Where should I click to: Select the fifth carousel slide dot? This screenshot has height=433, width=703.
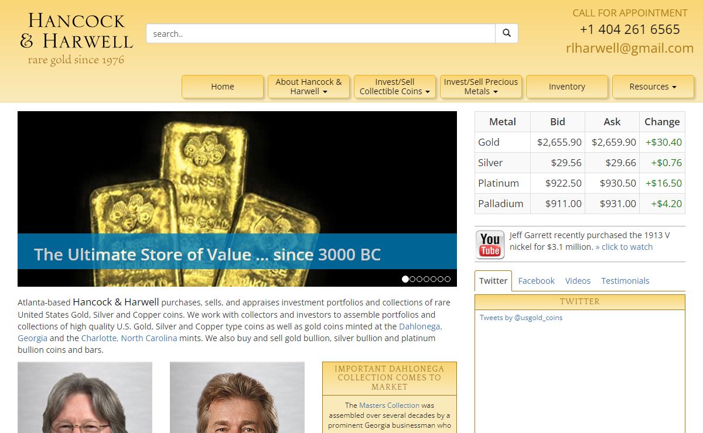click(x=434, y=279)
